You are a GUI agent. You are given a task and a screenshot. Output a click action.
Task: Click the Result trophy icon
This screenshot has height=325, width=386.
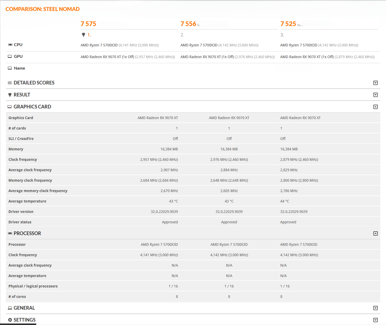[10, 95]
